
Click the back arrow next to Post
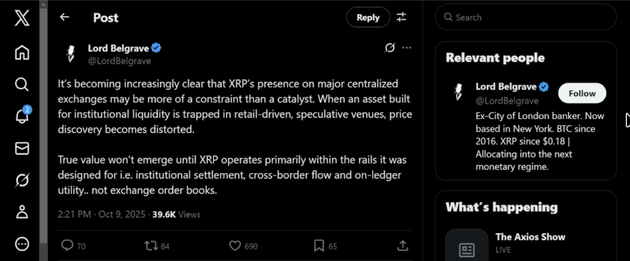pos(65,18)
